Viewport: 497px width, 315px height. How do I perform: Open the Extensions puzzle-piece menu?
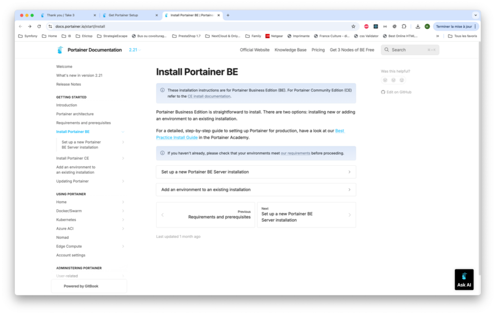click(x=404, y=26)
